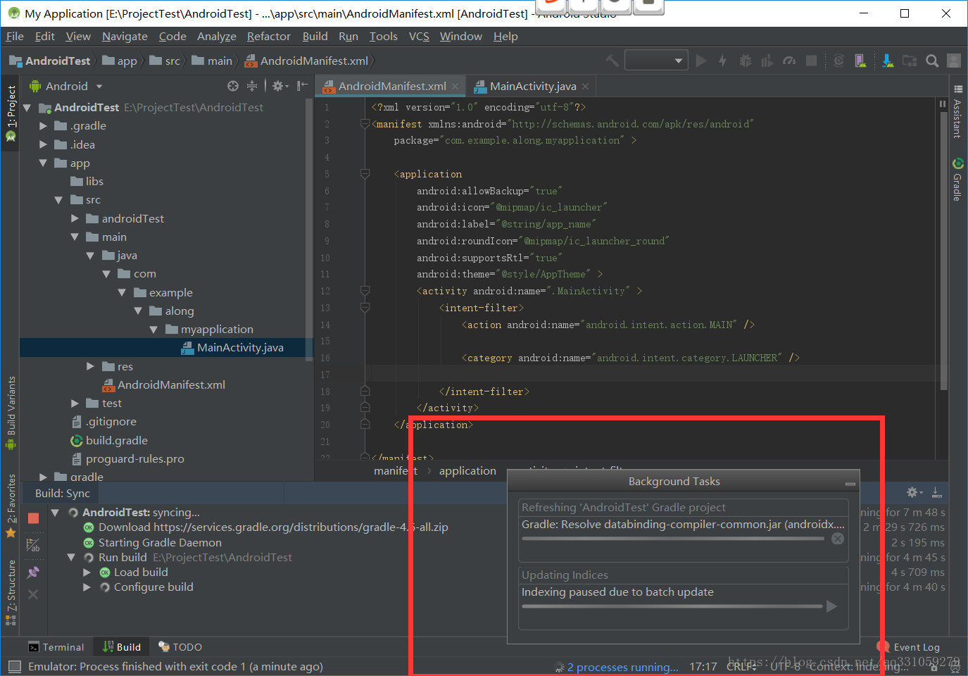This screenshot has height=676, width=968.
Task: Toggle the Assistant side panel
Action: click(x=957, y=113)
